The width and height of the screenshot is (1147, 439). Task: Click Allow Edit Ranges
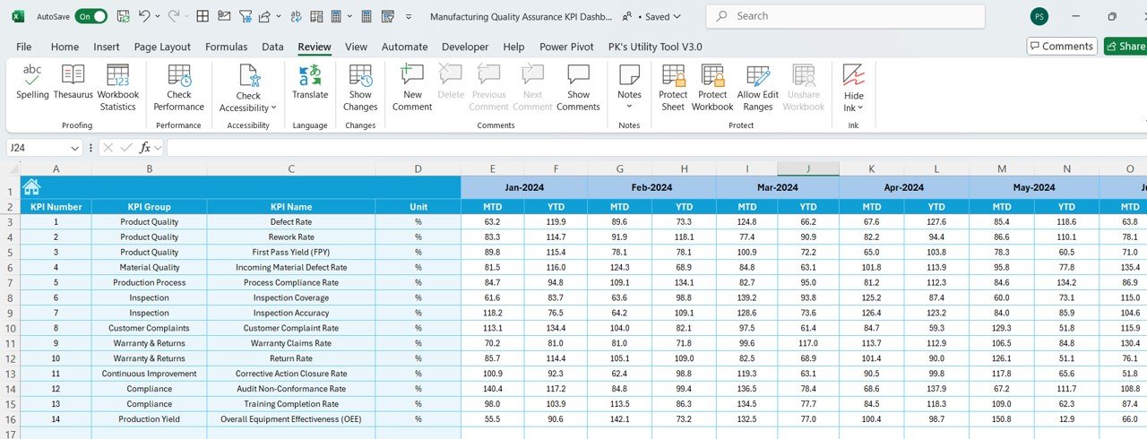pyautogui.click(x=757, y=88)
